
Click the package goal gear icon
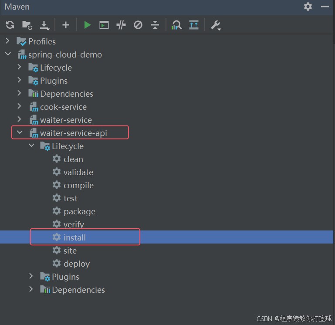point(57,211)
